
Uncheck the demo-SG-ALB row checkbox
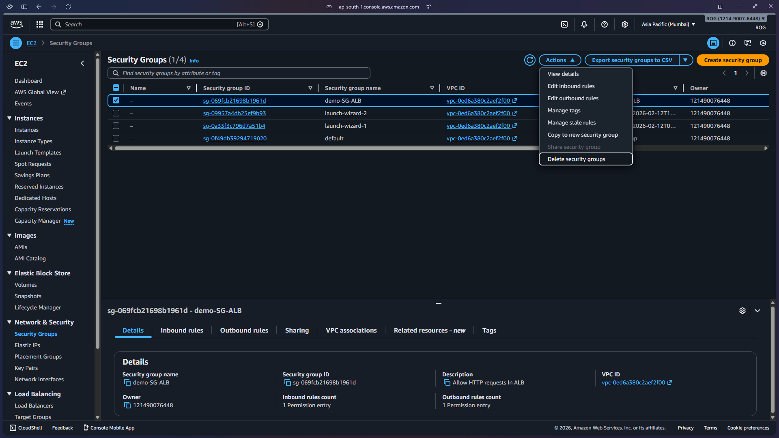116,100
